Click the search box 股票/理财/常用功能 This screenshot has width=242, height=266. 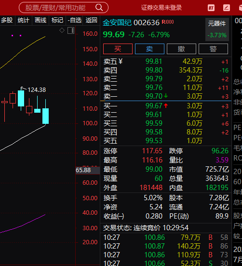pos(64,8)
